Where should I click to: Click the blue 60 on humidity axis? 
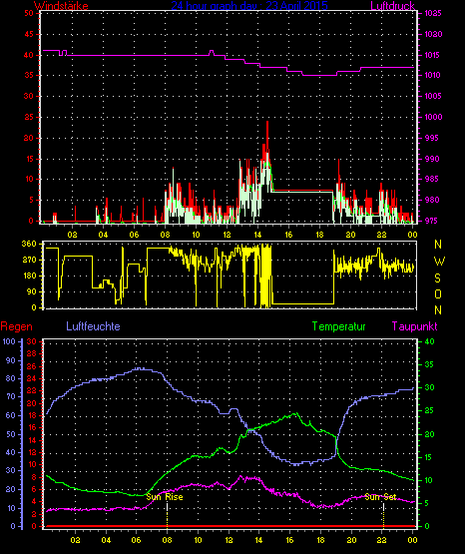click(x=11, y=416)
